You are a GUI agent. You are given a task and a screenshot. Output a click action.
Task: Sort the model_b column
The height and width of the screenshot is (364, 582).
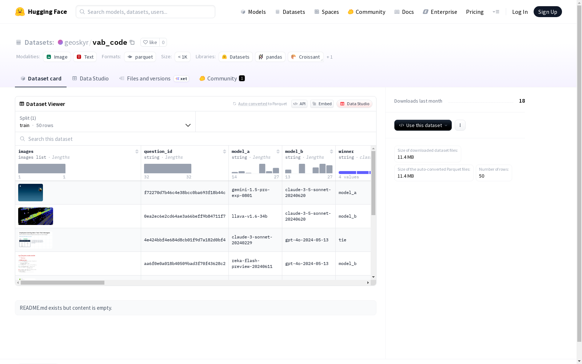click(x=331, y=151)
